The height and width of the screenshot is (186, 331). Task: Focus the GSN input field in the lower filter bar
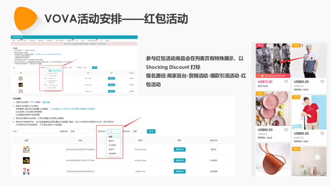38,132
